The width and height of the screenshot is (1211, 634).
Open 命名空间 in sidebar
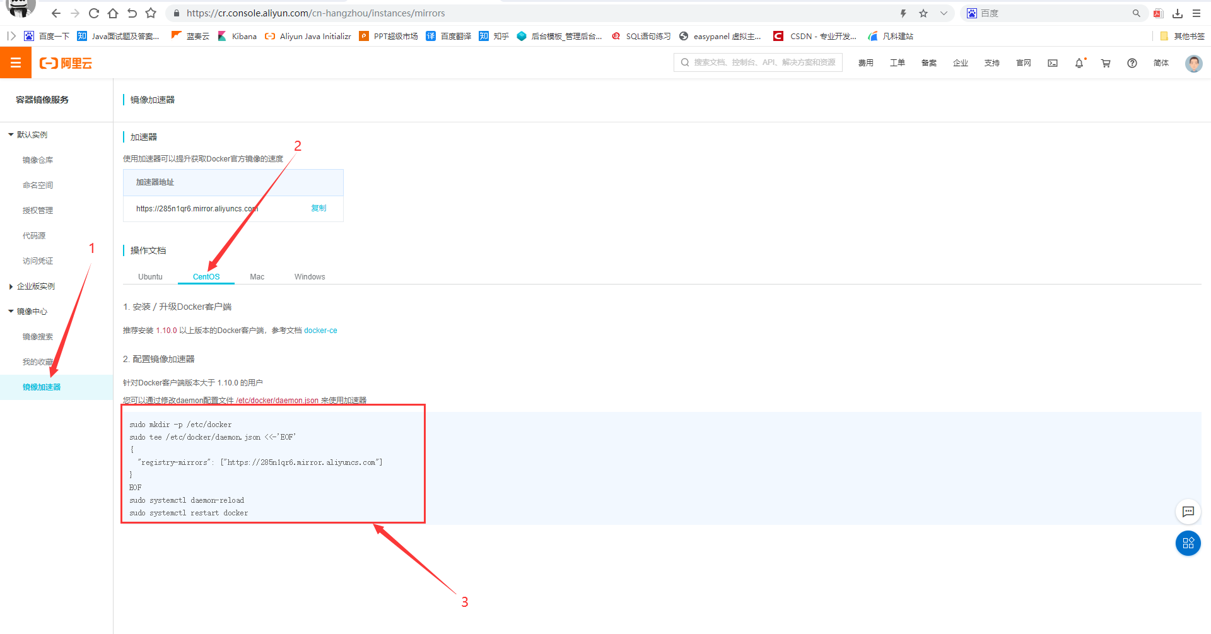click(x=38, y=185)
